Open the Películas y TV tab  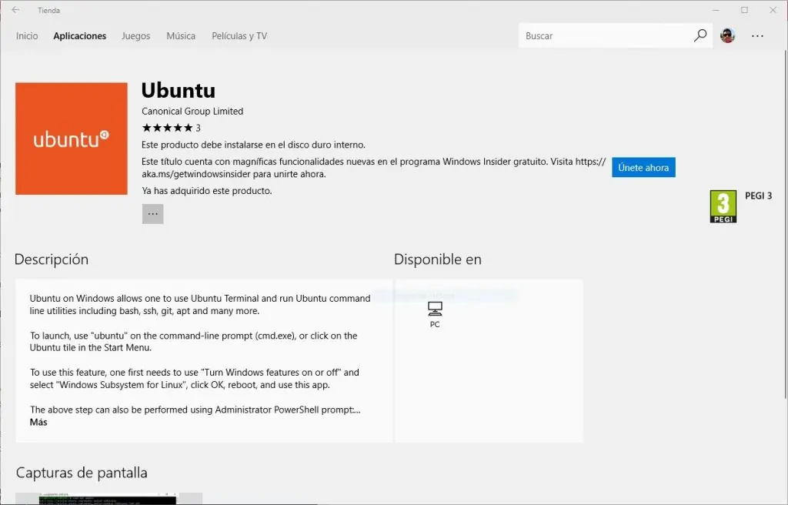click(x=239, y=35)
